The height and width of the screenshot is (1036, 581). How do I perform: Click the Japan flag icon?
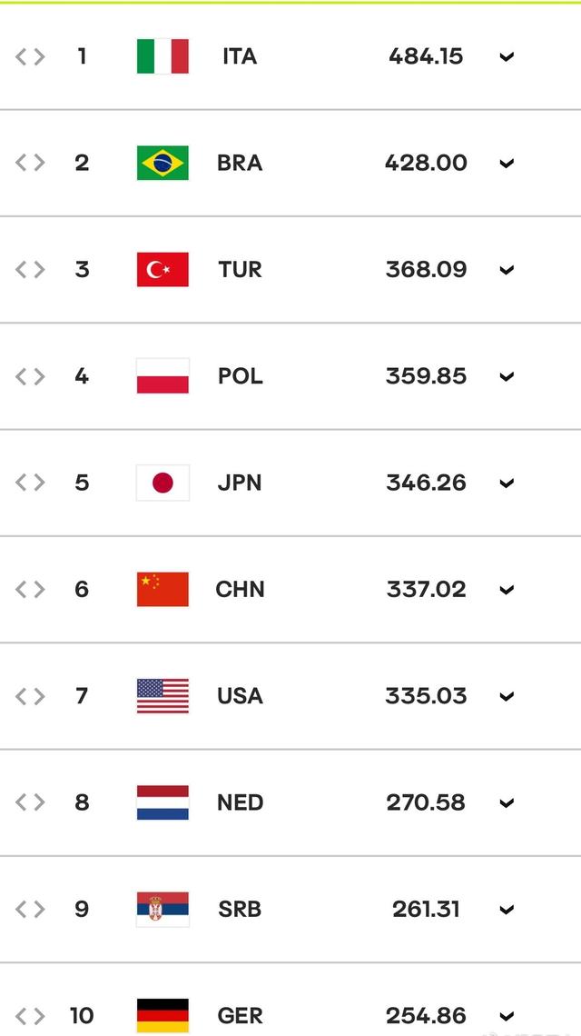162,483
